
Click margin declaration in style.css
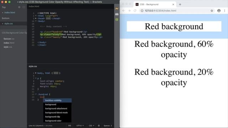pos(48,86)
